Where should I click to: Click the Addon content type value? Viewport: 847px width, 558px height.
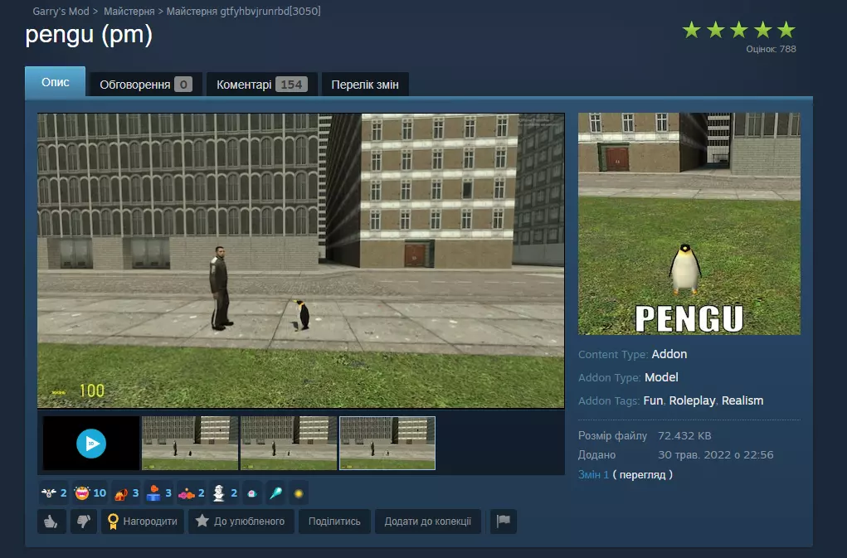tap(669, 354)
